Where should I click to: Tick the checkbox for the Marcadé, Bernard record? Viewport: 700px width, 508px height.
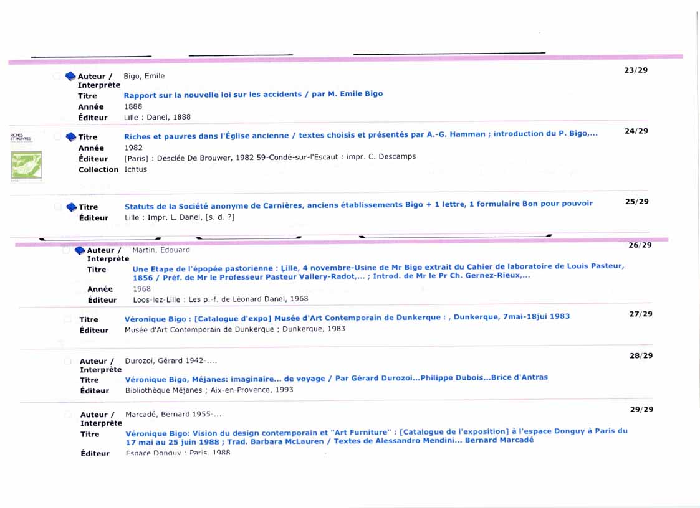pos(69,415)
